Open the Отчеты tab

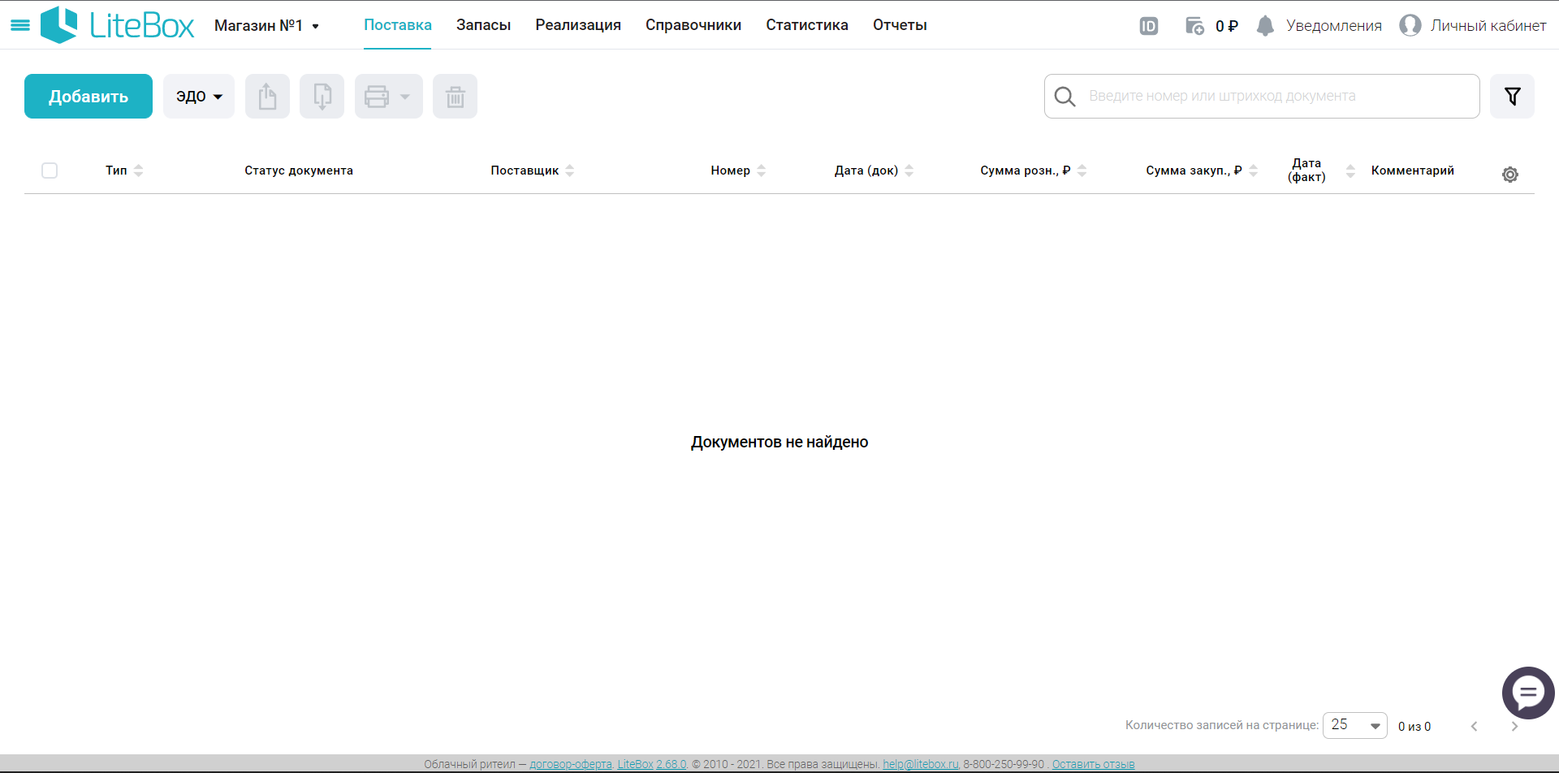[900, 25]
